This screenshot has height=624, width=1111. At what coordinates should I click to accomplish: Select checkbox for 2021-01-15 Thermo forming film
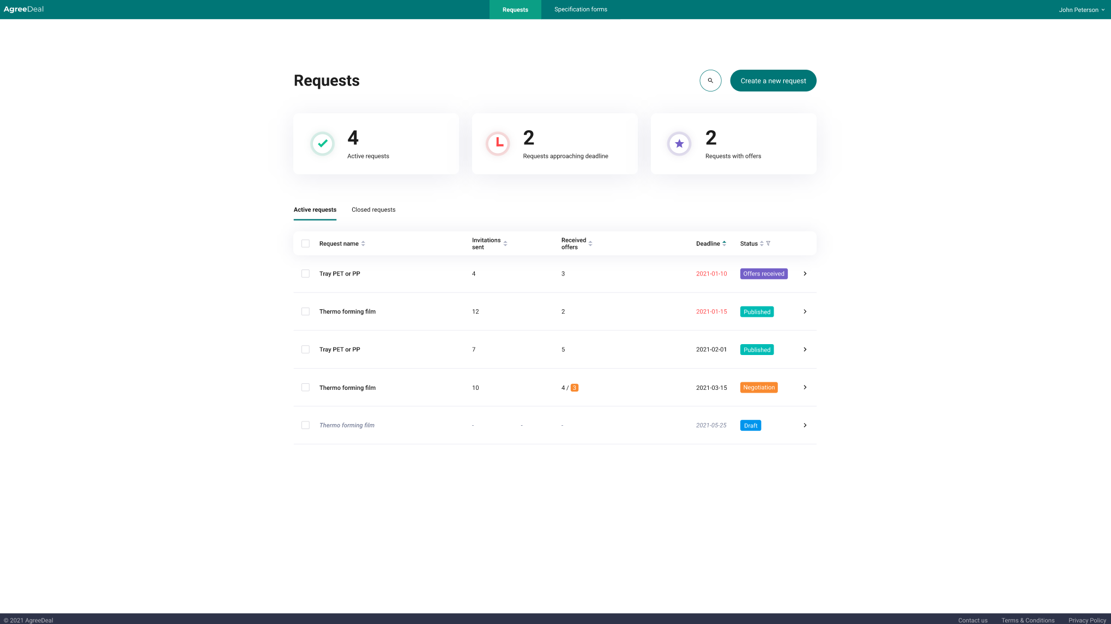click(305, 311)
